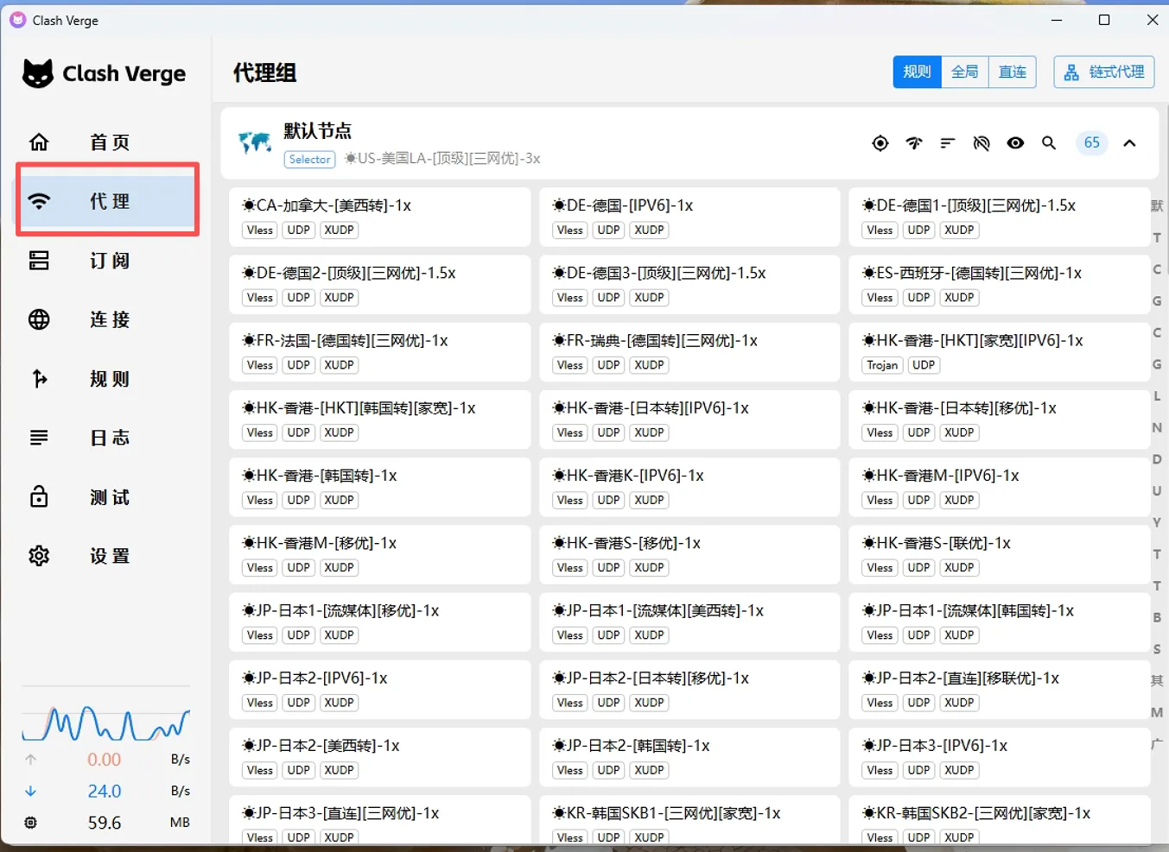Locate current node with target icon
1169x852 pixels.
pyautogui.click(x=880, y=143)
